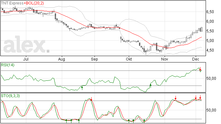
Task: Click the 50,00 level label in stochastic panel
Action: pos(211,110)
